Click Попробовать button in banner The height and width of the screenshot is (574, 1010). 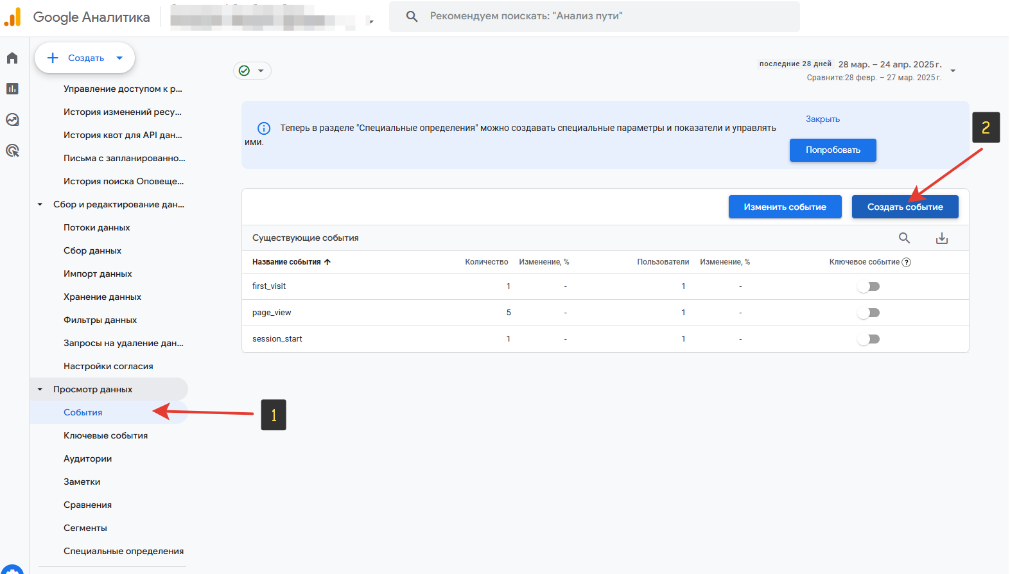coord(833,150)
